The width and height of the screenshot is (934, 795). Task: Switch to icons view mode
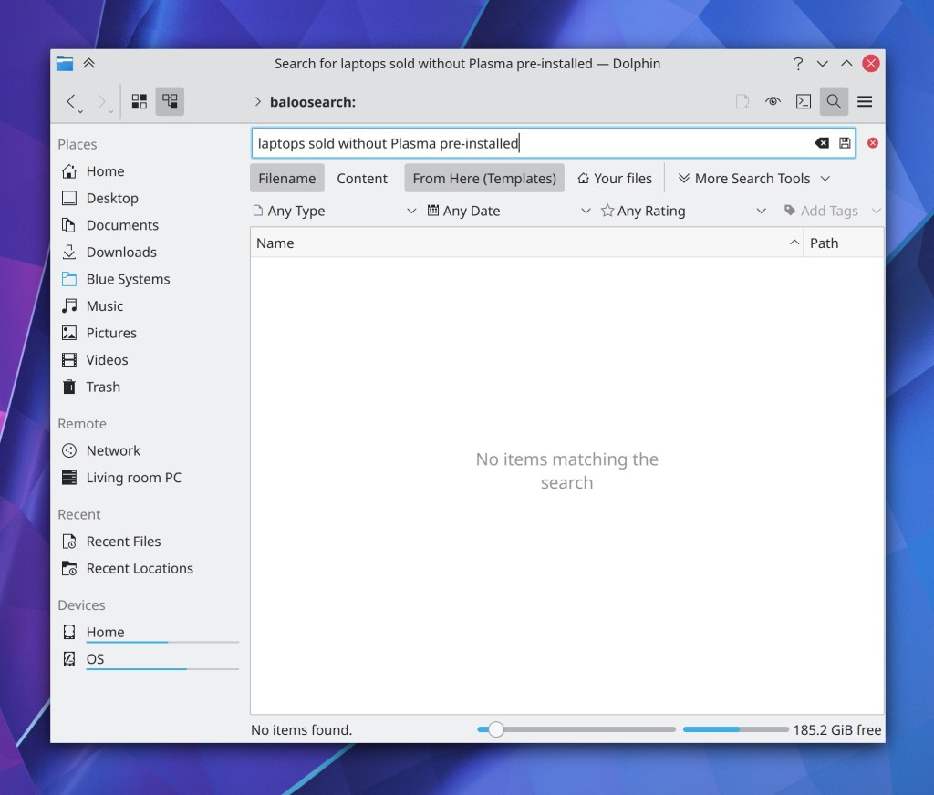[x=140, y=101]
